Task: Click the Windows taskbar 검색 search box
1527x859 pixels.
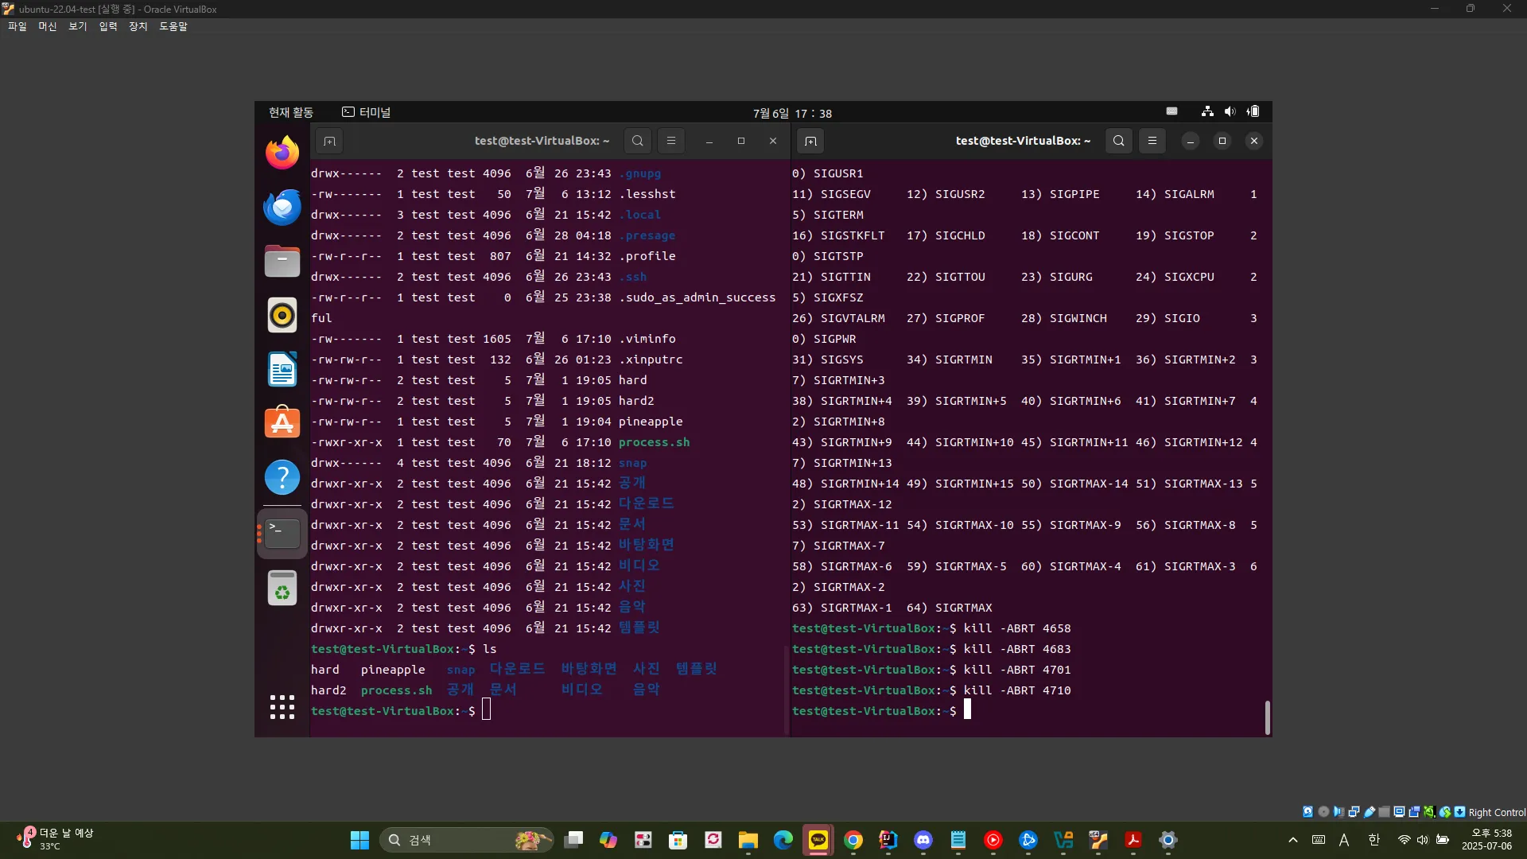Action: click(x=466, y=840)
